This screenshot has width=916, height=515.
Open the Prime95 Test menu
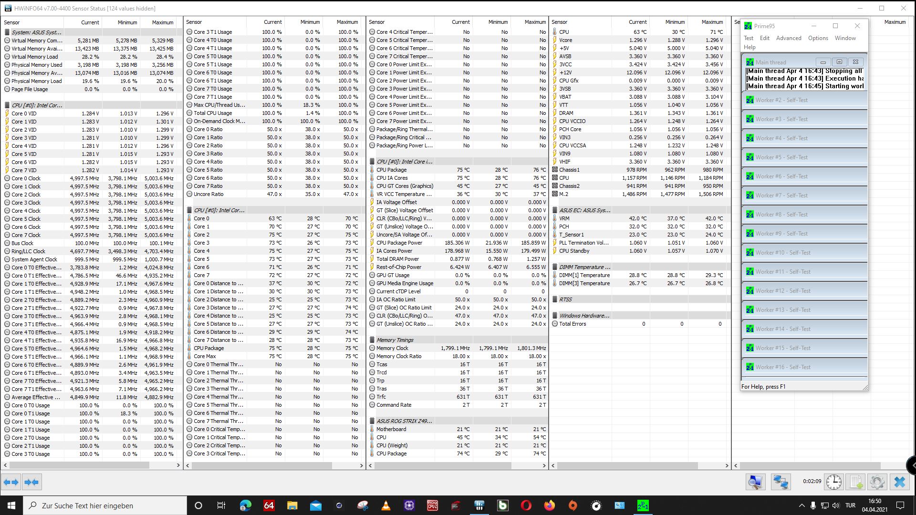[x=748, y=38]
